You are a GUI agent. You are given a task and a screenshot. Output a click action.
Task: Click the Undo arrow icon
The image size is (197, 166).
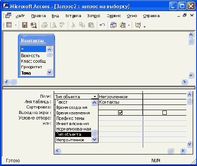[x=102, y=25]
